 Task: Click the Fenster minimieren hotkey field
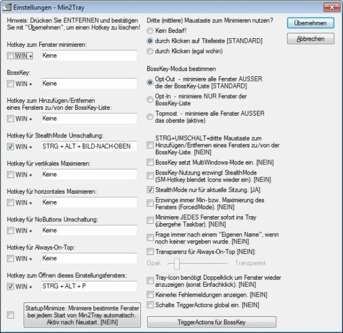(90, 55)
